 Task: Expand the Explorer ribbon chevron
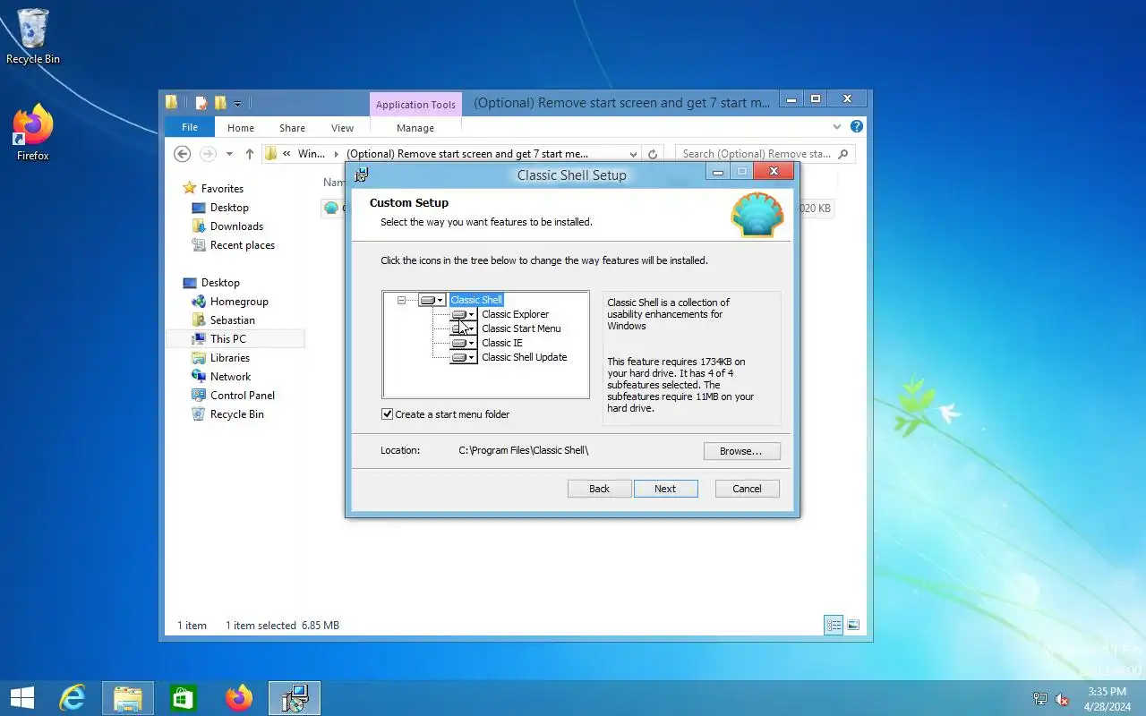tap(837, 127)
